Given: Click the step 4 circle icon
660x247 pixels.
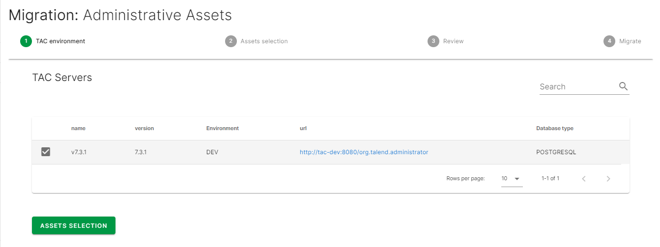Looking at the screenshot, I should pos(609,41).
